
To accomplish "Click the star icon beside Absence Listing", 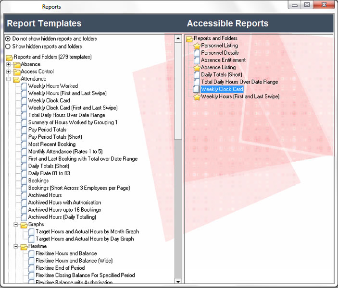I will [x=197, y=68].
